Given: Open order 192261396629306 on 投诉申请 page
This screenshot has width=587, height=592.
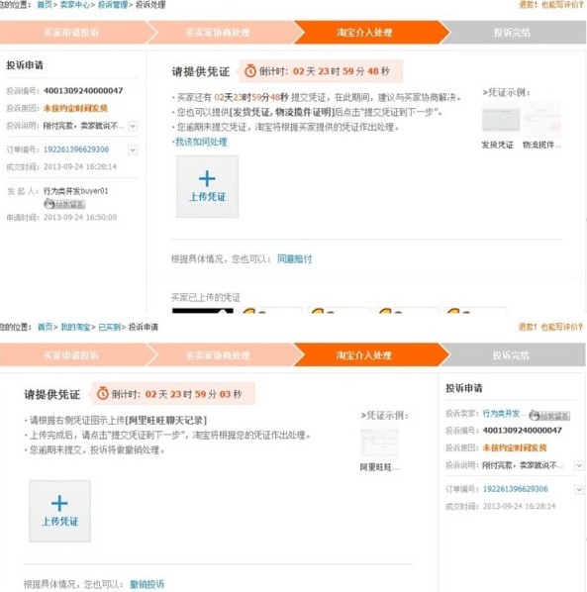Looking at the screenshot, I should 516,489.
